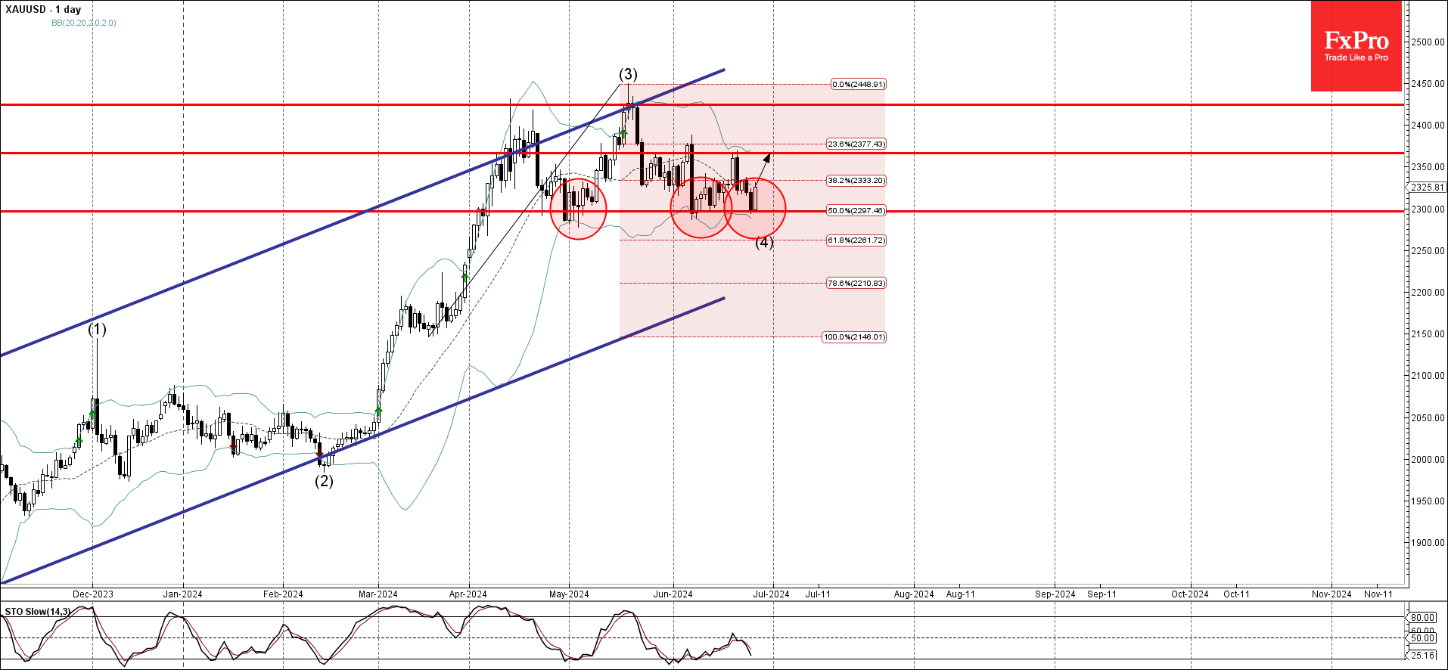The height and width of the screenshot is (670, 1448).
Task: Select the 61.8%(2261.72) Fibonacci level label
Action: point(856,240)
